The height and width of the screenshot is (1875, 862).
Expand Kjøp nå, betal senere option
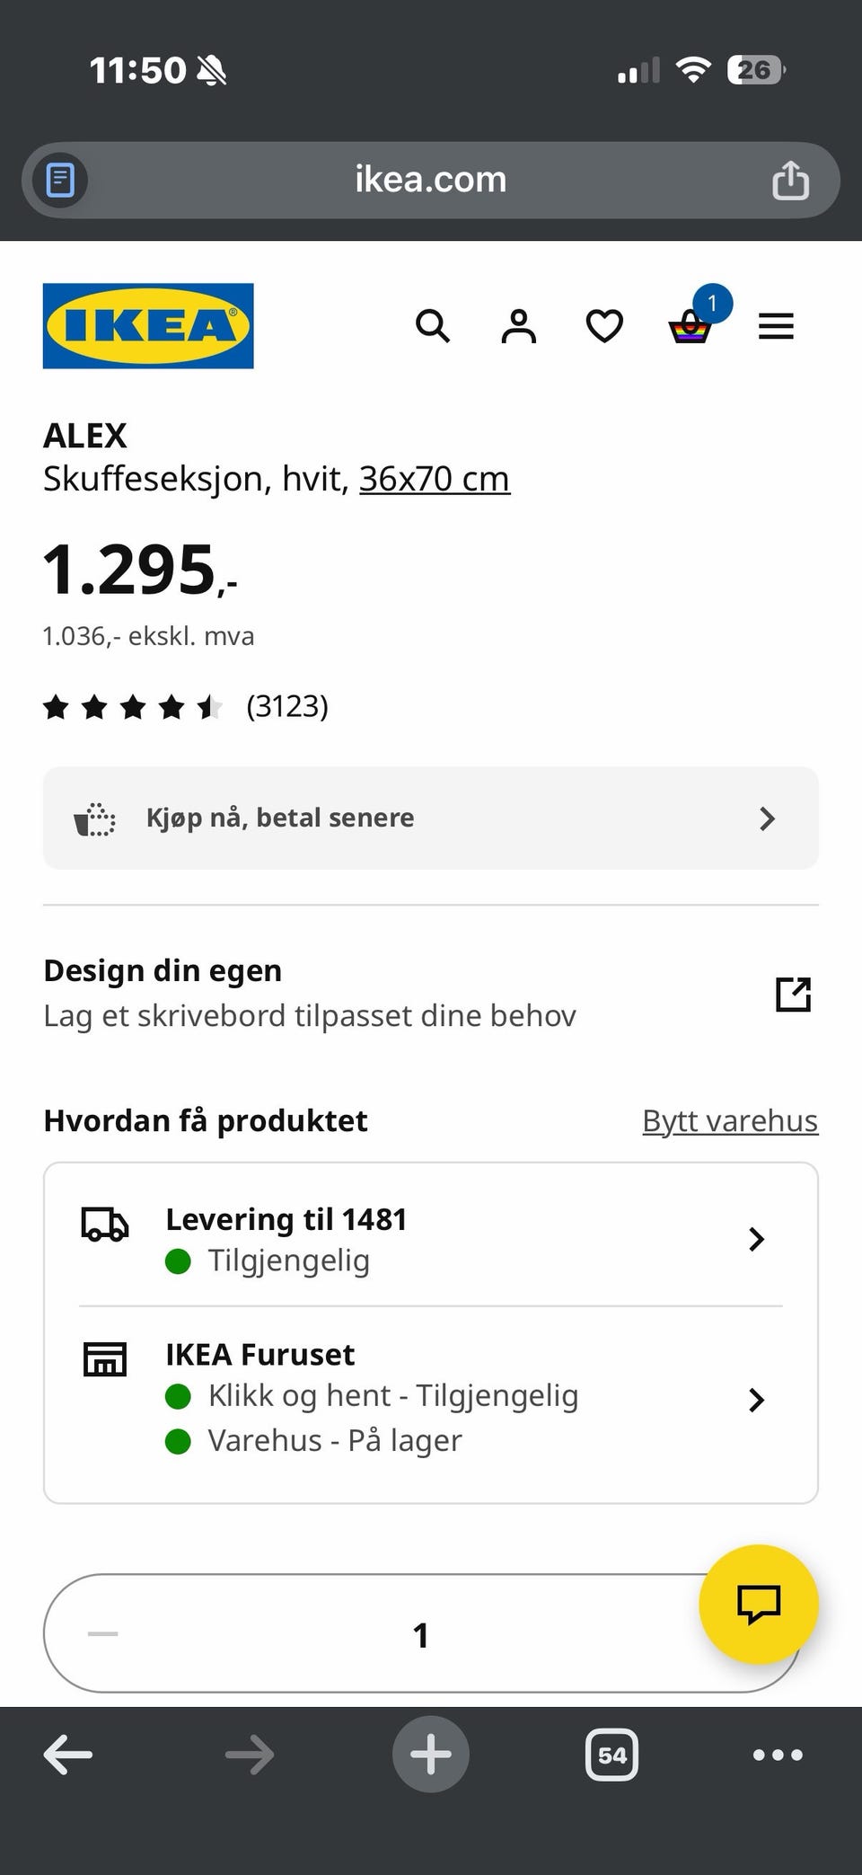(x=431, y=818)
